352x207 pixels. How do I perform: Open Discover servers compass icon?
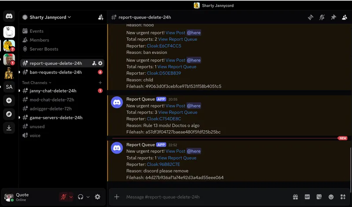(9, 114)
